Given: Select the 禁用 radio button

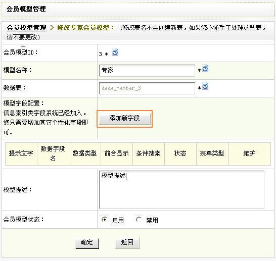Looking at the screenshot, I should [x=139, y=219].
